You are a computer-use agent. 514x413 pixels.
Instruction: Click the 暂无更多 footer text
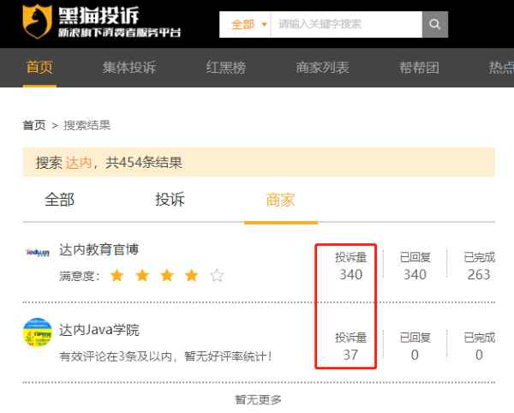pos(259,399)
